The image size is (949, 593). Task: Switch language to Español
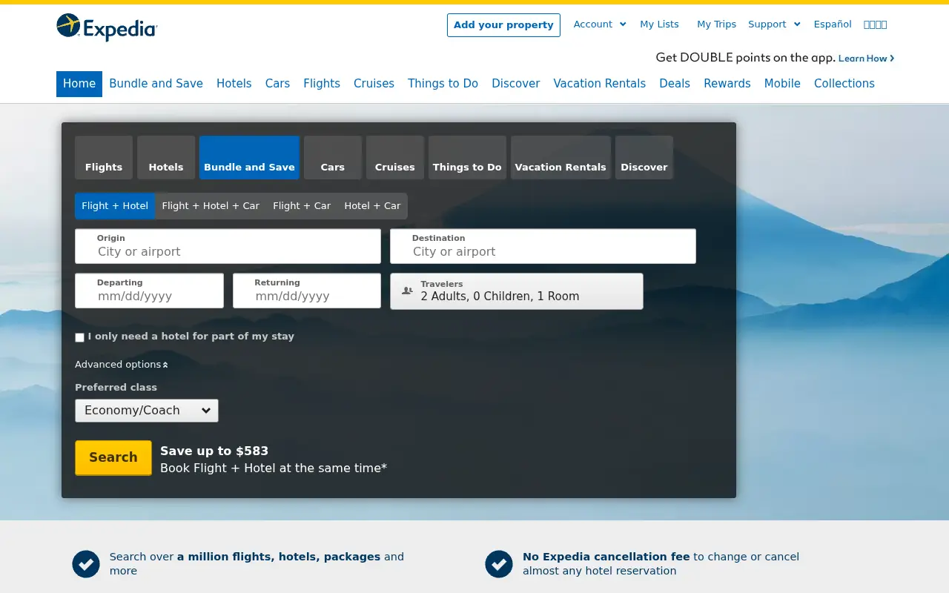click(833, 24)
